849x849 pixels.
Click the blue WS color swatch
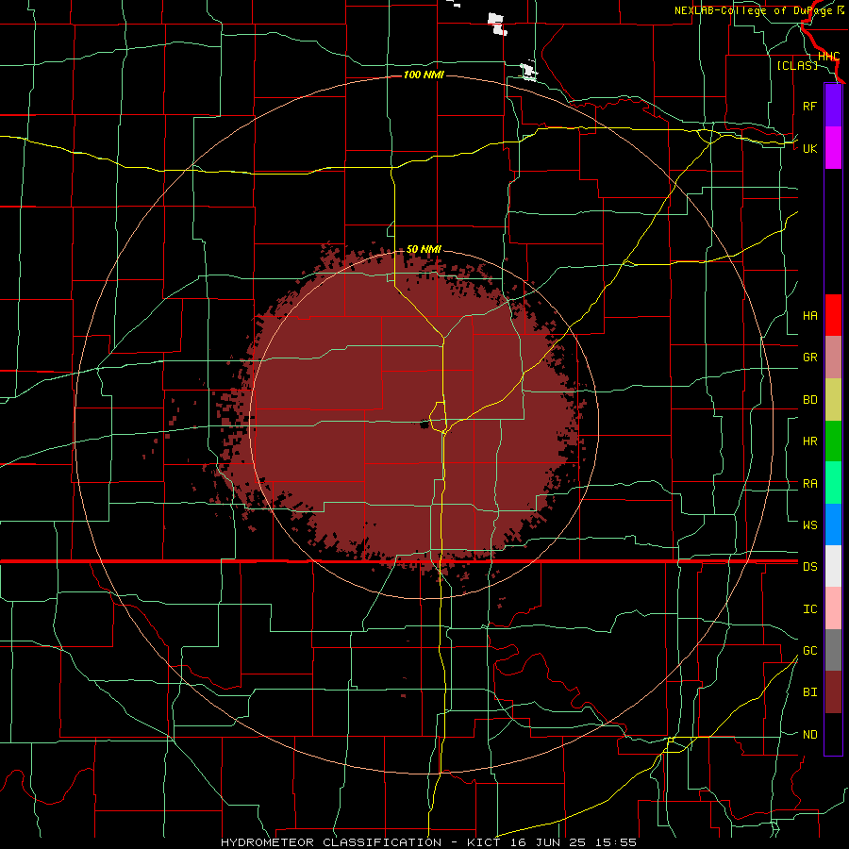[833, 524]
